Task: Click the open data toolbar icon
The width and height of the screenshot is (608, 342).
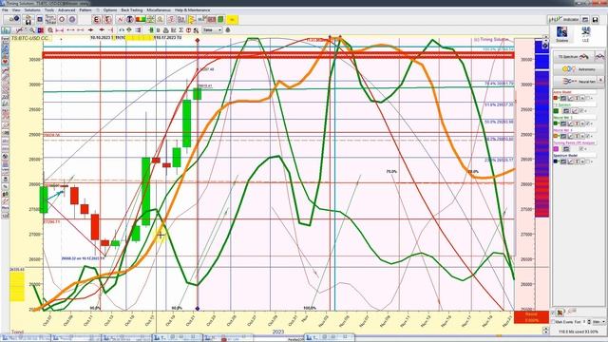Action: 13,19
